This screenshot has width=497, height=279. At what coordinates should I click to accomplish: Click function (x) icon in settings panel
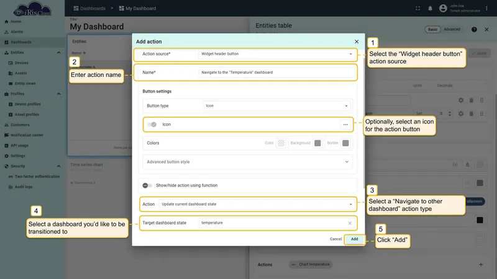click(x=455, y=164)
